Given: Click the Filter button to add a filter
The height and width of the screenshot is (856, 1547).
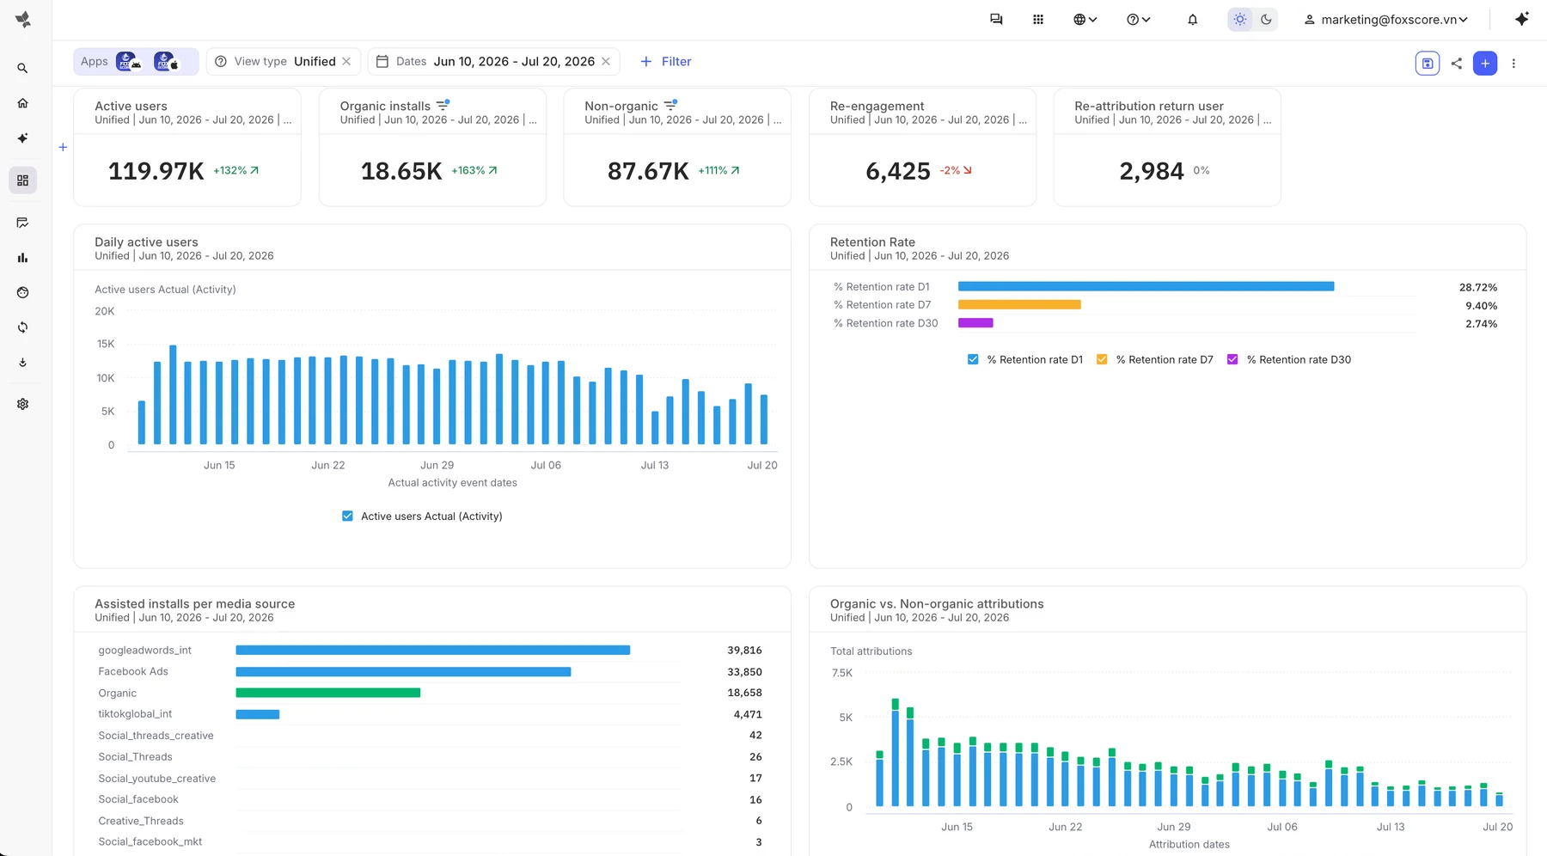Looking at the screenshot, I should [666, 61].
